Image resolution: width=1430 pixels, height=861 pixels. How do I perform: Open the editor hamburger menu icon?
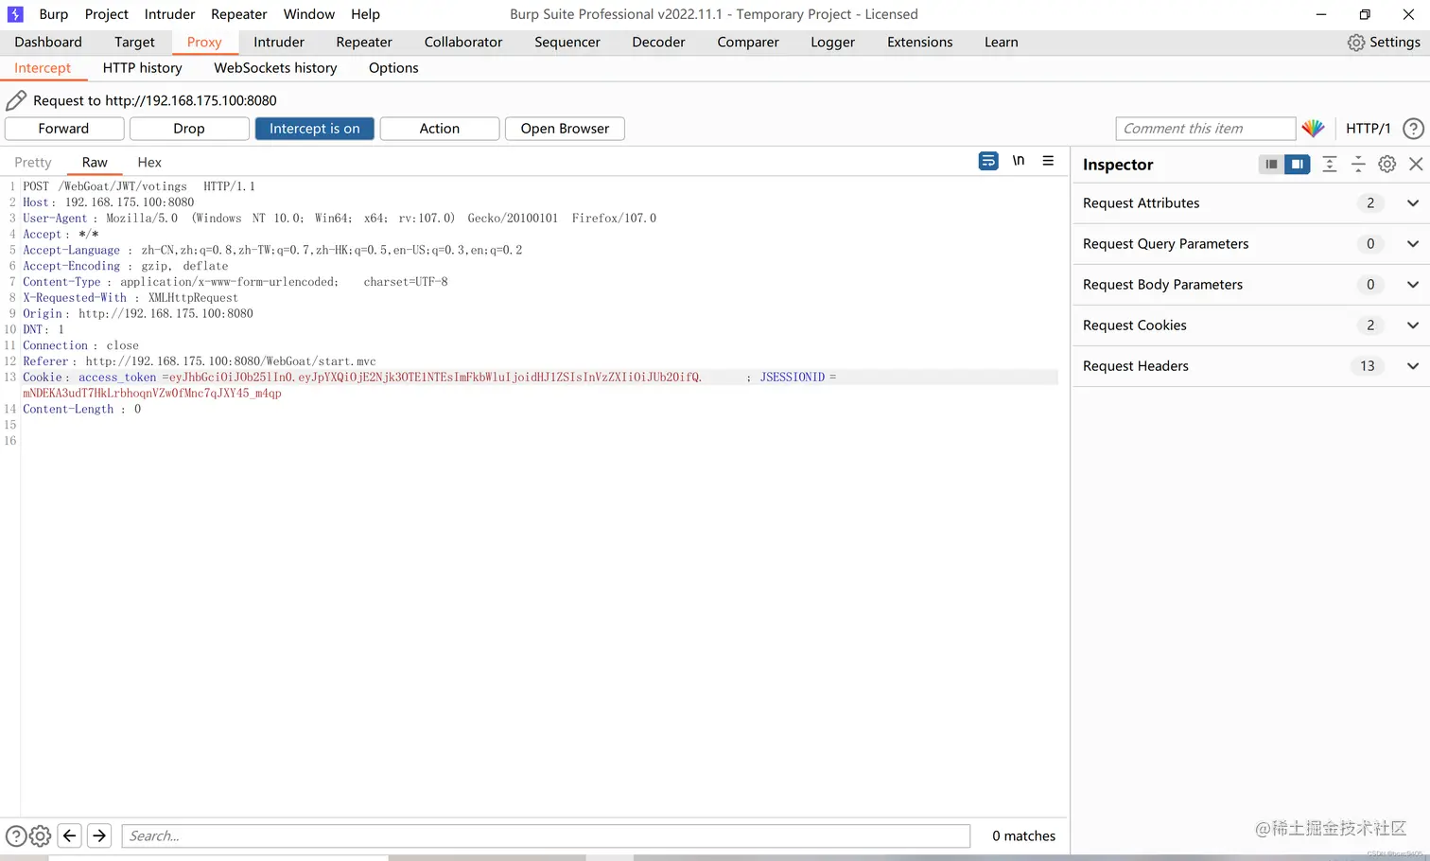(x=1048, y=161)
